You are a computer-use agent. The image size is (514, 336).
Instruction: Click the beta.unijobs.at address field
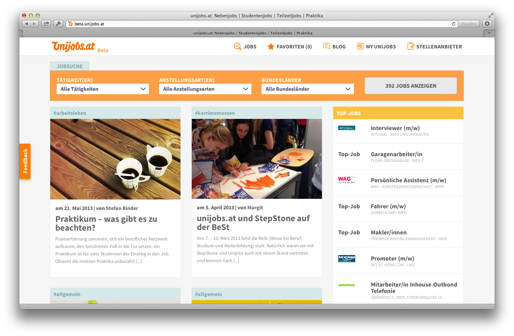tap(261, 24)
